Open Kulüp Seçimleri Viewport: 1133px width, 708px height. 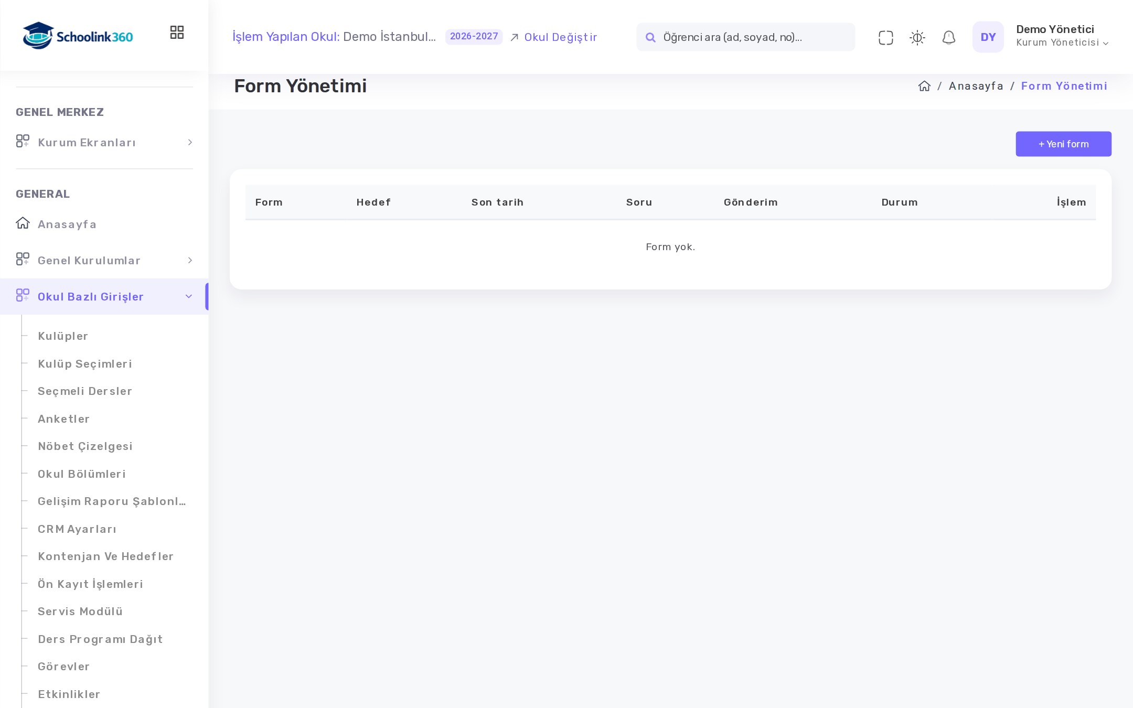84,364
